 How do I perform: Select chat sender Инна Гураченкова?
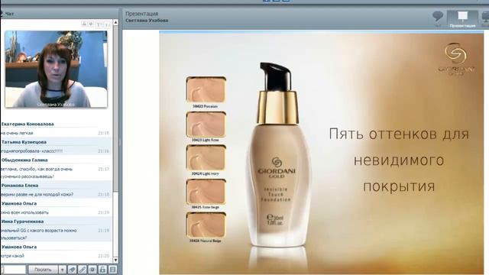tap(22, 222)
